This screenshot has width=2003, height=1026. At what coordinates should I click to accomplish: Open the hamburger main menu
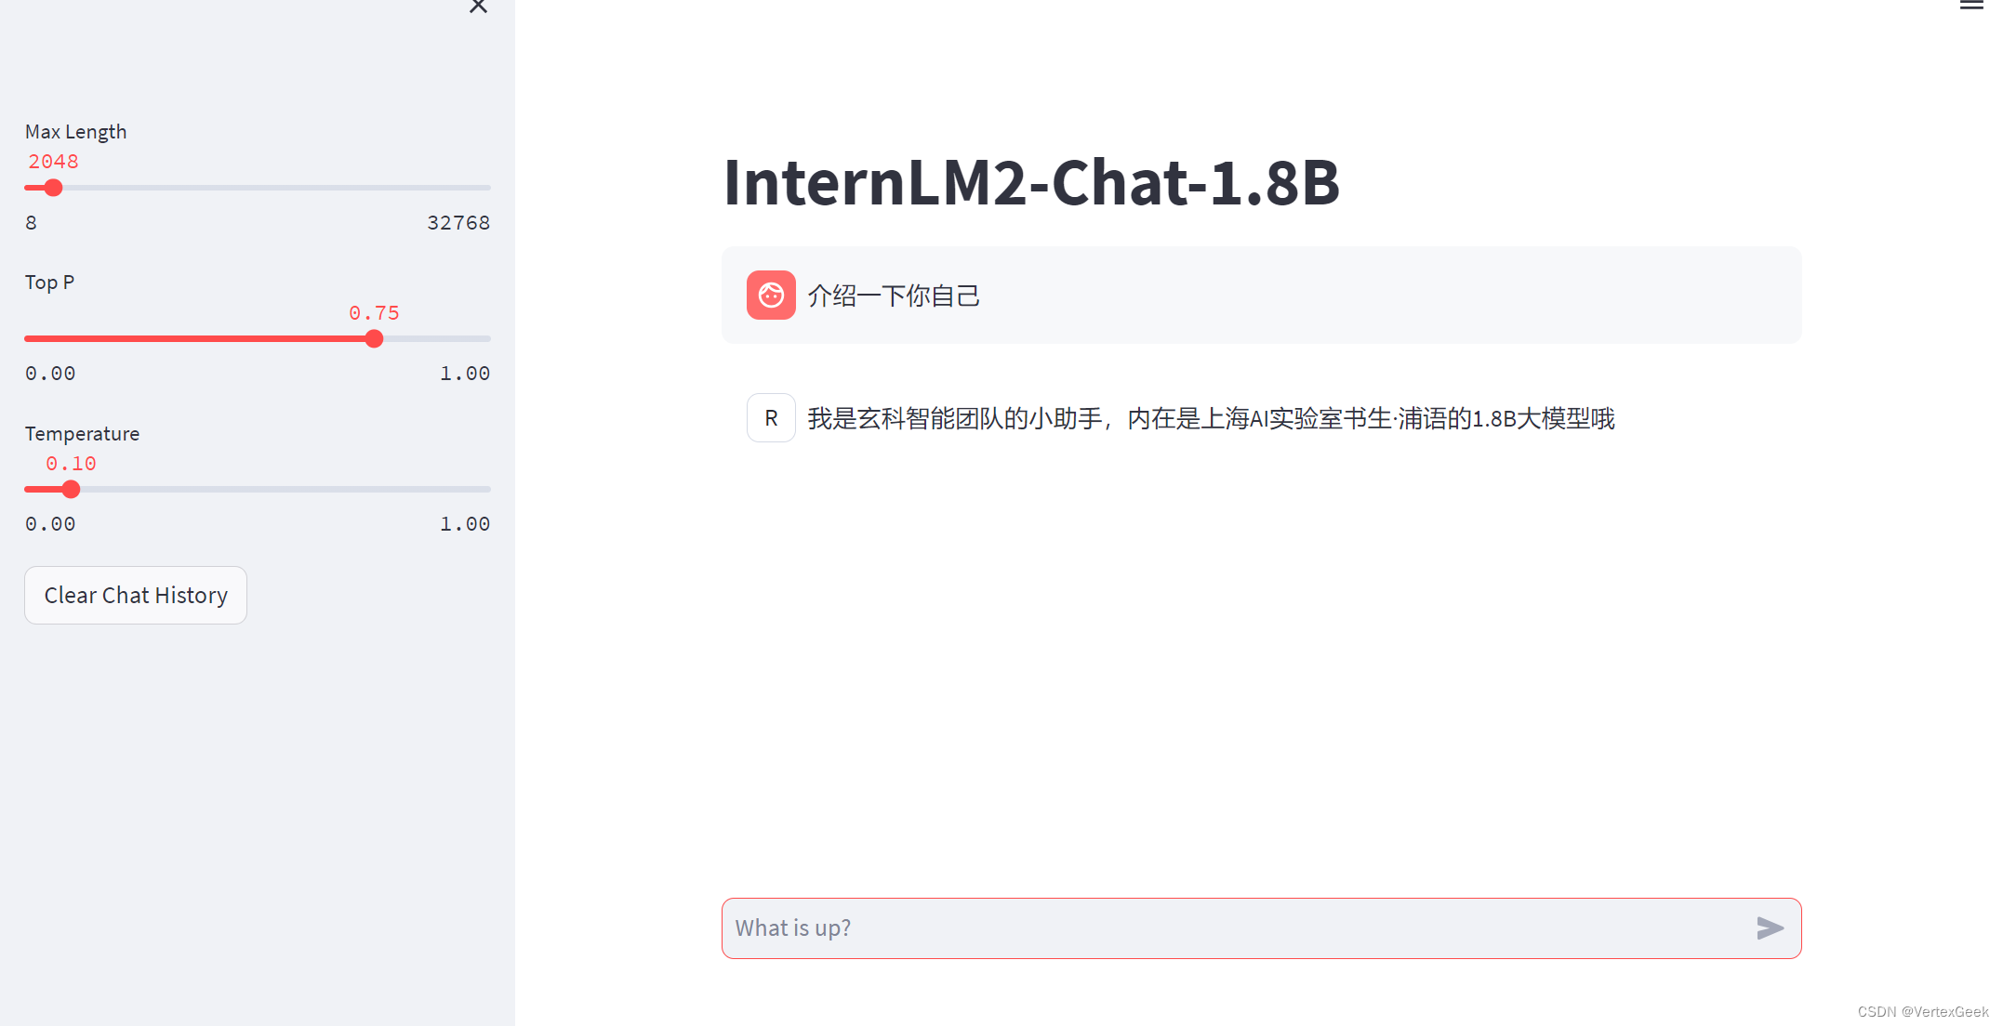point(1971,5)
